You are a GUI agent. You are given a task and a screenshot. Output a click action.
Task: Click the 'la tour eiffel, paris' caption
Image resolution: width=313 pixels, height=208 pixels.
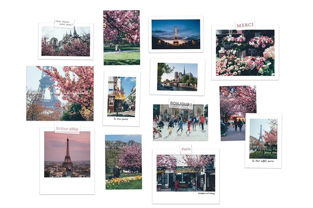tap(263, 161)
